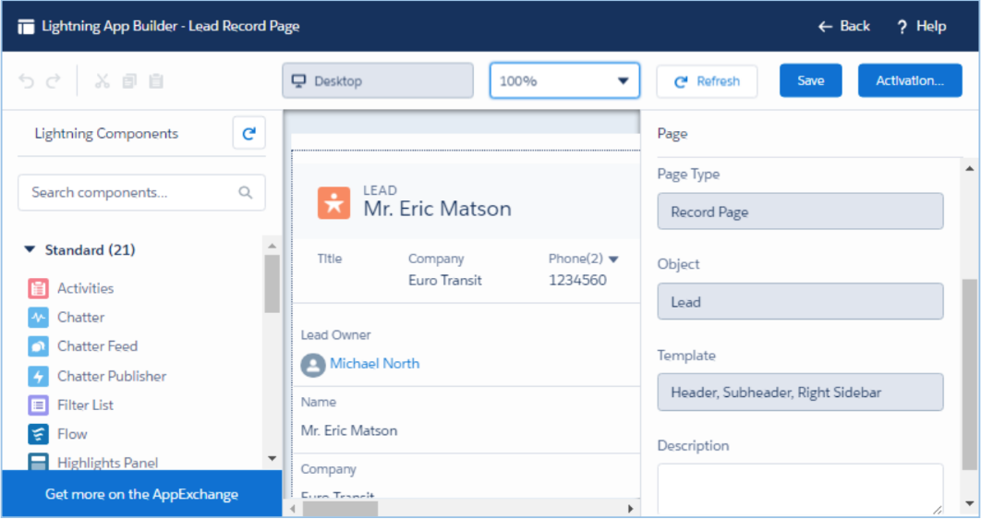Screen dimensions: 981x519
Task: Click the redo arrow icon
Action: (x=53, y=81)
